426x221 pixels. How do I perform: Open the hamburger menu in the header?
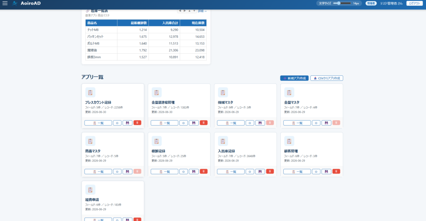tap(5, 3)
